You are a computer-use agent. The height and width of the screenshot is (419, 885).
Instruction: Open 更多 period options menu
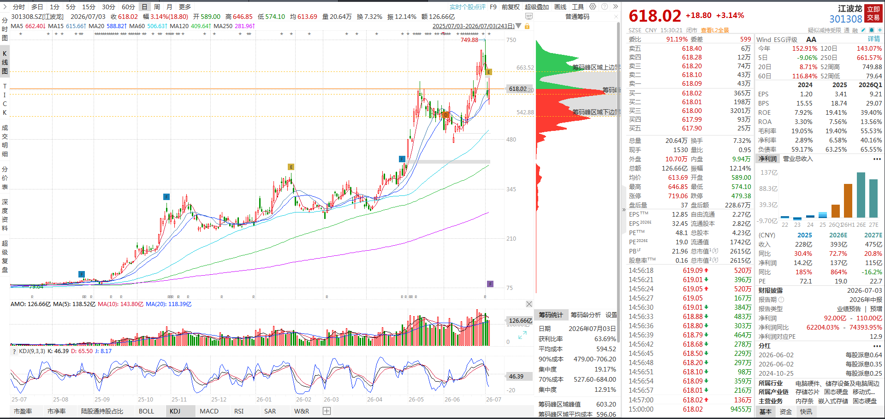185,6
